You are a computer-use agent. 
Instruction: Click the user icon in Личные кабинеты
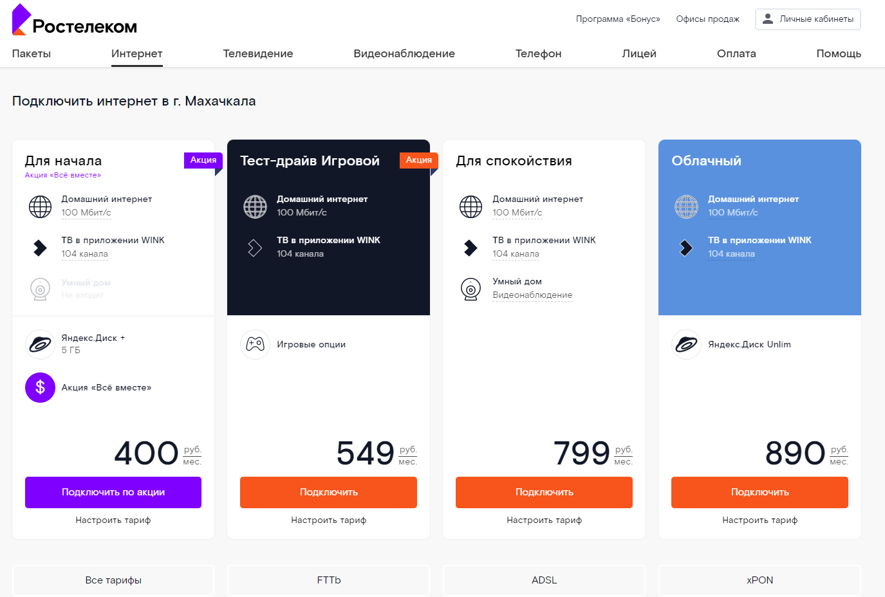767,19
